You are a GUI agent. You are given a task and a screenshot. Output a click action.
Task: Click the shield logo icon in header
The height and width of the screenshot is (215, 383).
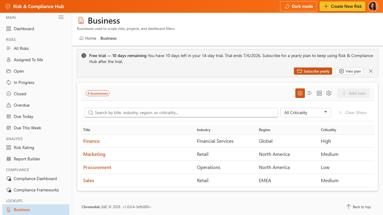[8, 6]
